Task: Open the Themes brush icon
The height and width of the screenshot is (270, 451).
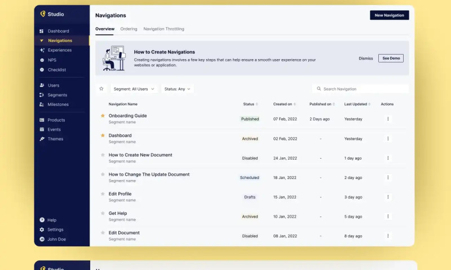Action: point(42,139)
